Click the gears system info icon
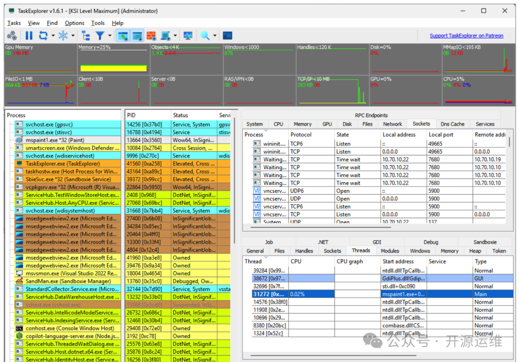Screen dimensions: 519x362 [x=12, y=36]
